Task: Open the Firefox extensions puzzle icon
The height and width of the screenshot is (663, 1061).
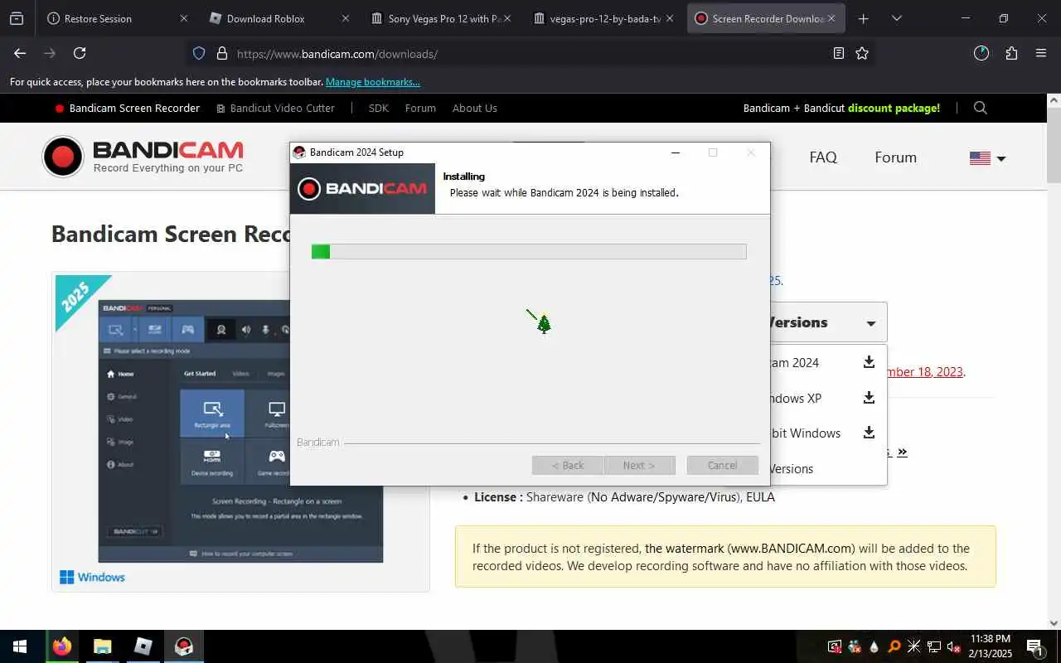Action: 1011,53
